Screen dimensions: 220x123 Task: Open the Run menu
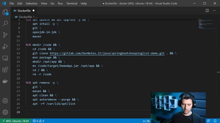click(x=60, y=3)
